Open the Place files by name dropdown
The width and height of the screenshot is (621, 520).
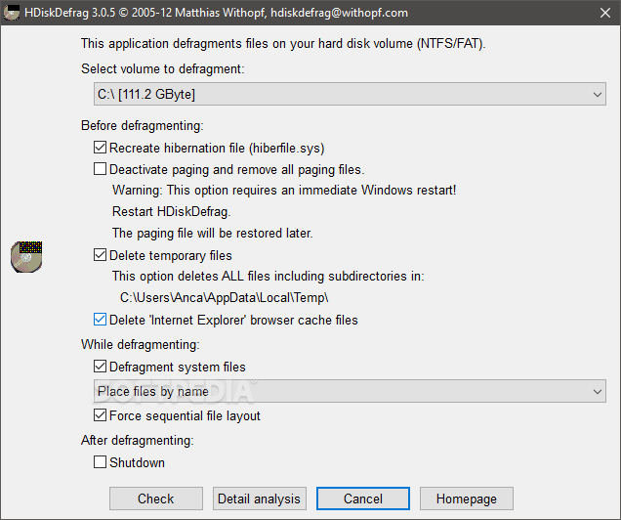click(350, 391)
